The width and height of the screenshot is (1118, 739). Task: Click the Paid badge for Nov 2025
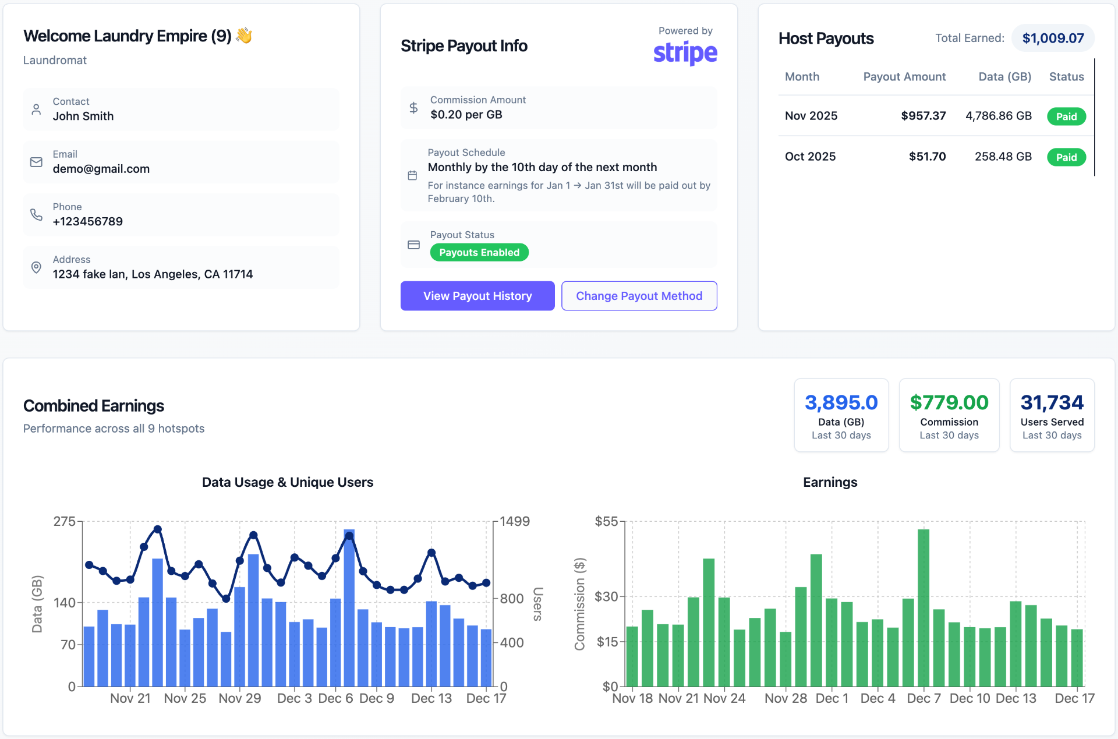click(1066, 116)
